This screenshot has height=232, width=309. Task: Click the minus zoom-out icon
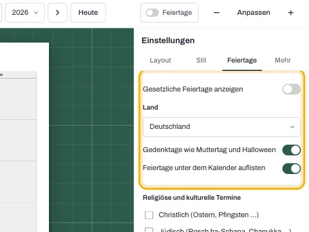pos(216,13)
